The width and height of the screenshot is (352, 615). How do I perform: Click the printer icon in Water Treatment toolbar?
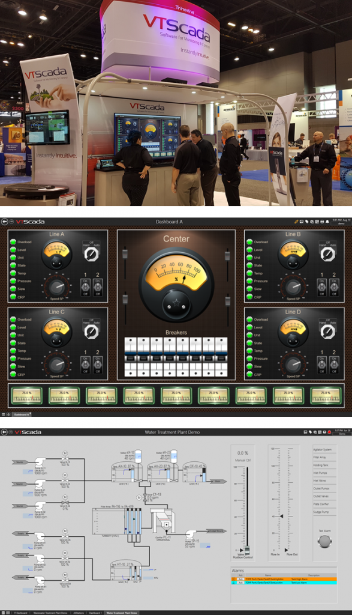click(324, 432)
